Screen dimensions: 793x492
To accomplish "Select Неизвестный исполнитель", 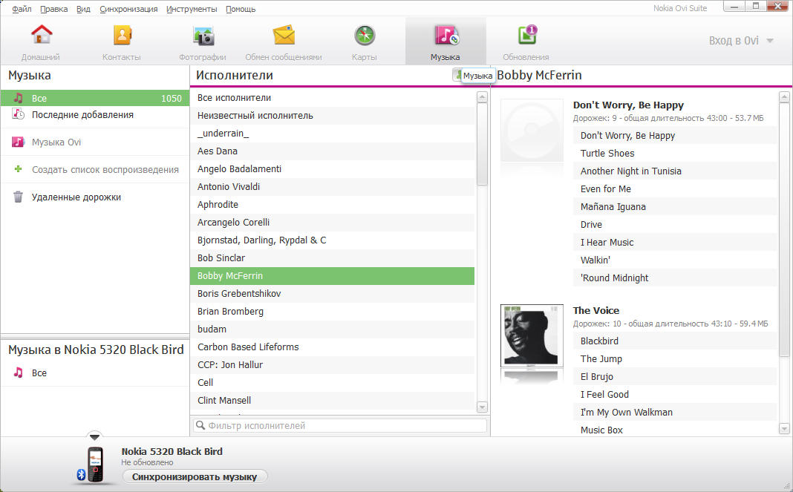I will [x=332, y=115].
